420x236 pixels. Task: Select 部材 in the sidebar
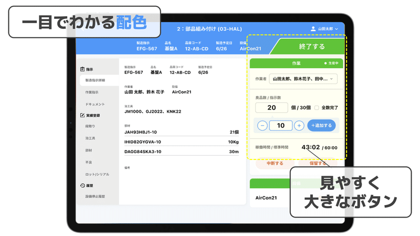[89, 151]
